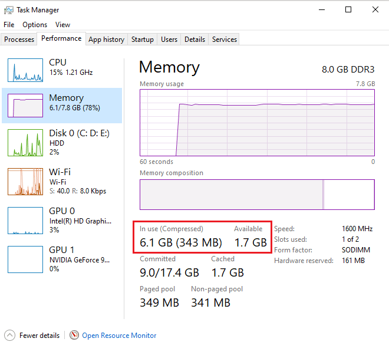
Task: Click the Fewer details button label
Action: pos(39,336)
